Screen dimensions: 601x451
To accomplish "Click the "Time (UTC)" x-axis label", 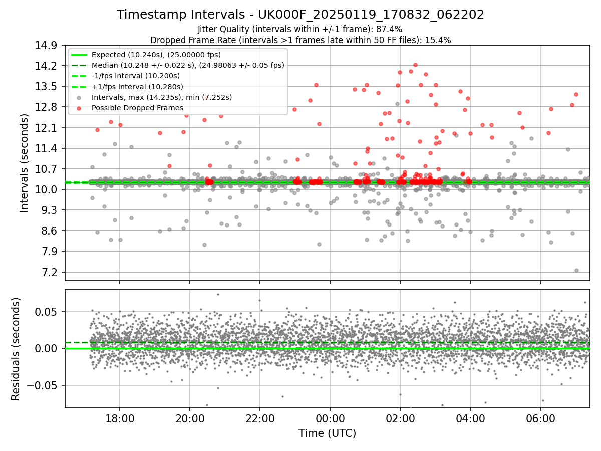I will click(x=327, y=433).
